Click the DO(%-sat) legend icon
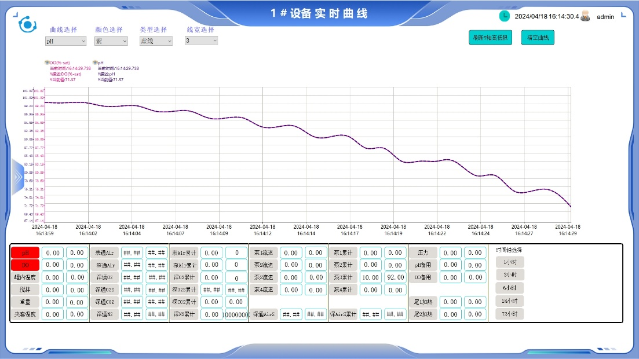Screen dimensions: 639x359 (47, 62)
